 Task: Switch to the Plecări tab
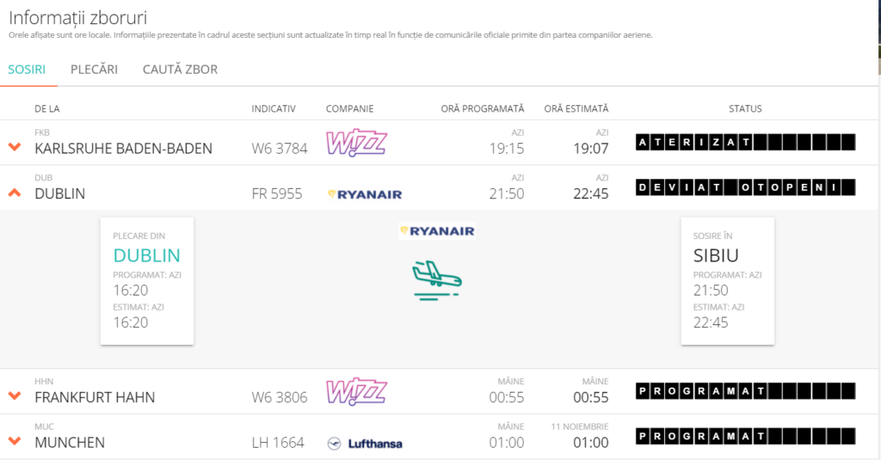point(94,70)
